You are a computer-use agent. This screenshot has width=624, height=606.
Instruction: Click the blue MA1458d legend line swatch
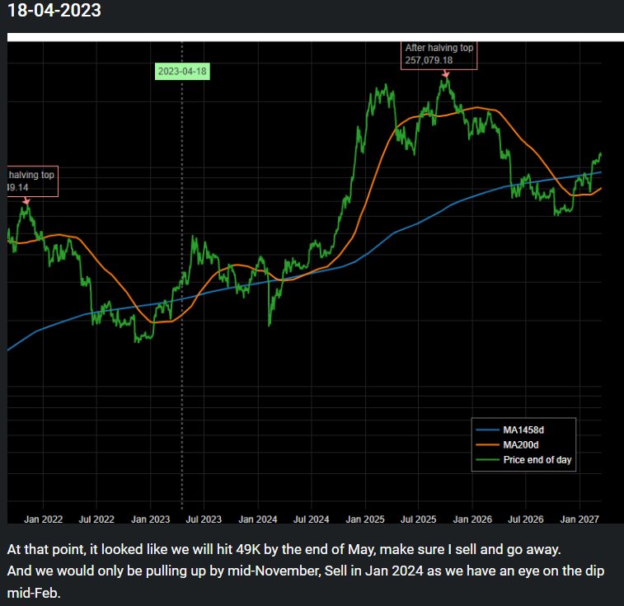coord(487,430)
